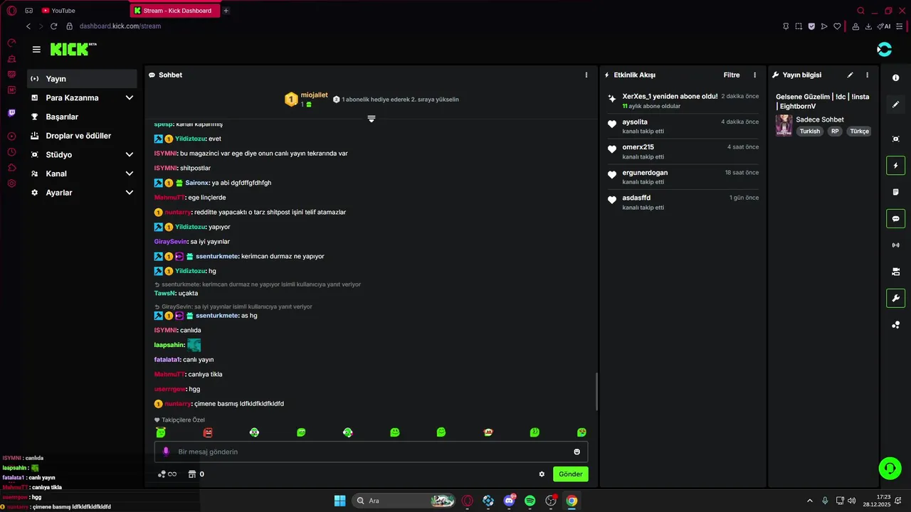
Task: Open Opera sidebar settings gear
Action: click(11, 183)
